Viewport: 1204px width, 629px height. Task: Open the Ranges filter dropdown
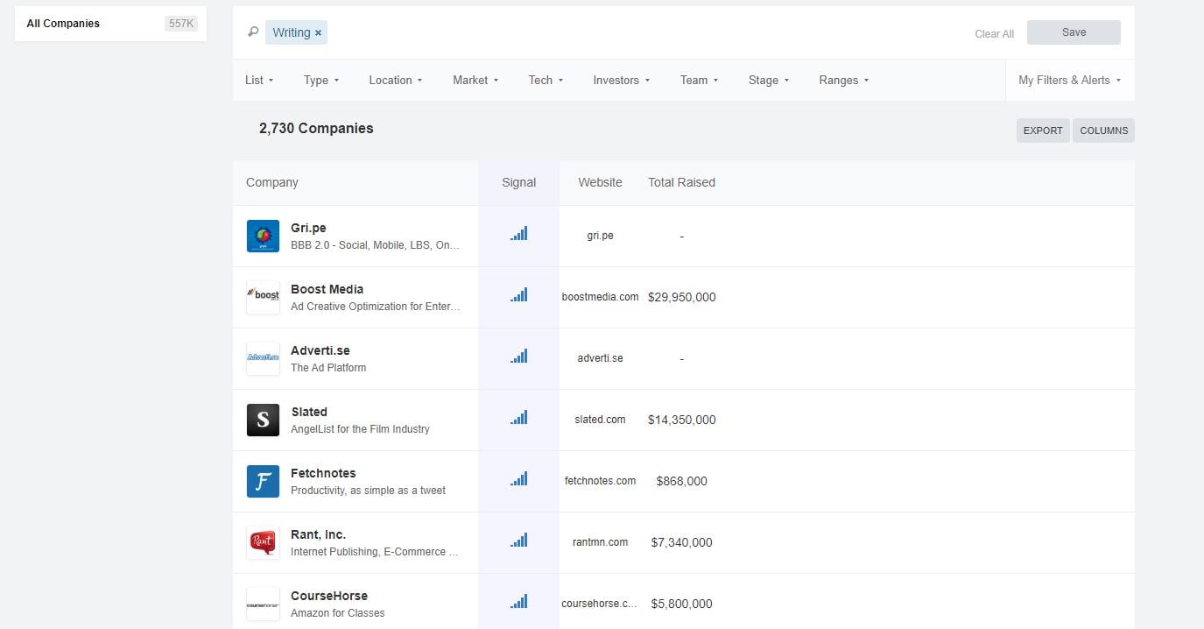[x=844, y=80]
